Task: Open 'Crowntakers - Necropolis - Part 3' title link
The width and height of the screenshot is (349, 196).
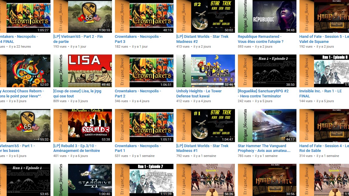Action: [138, 39]
